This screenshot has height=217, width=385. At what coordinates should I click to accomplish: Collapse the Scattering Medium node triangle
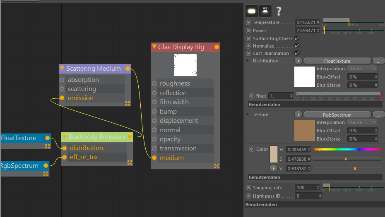(x=62, y=69)
